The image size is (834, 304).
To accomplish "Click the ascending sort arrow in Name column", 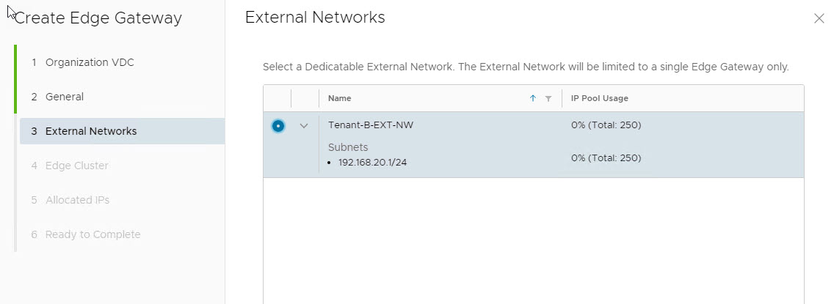I will coord(533,99).
